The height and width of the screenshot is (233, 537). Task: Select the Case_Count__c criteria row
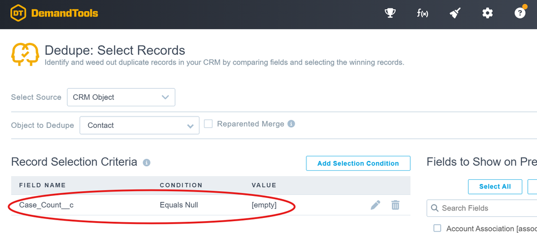point(161,205)
